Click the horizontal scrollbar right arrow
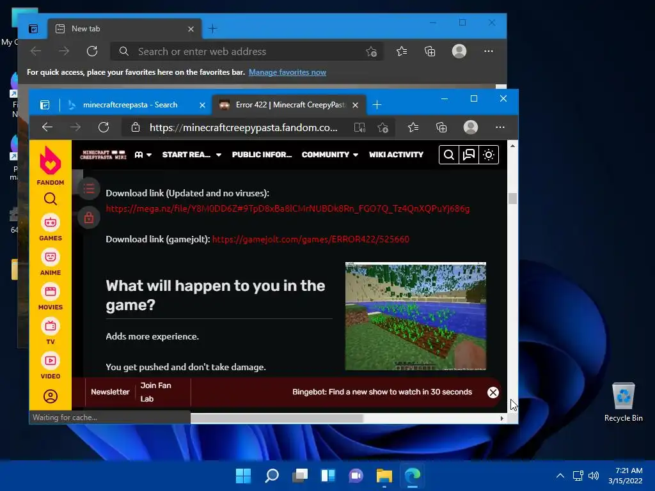Screen dimensions: 655x491 (x=501, y=418)
